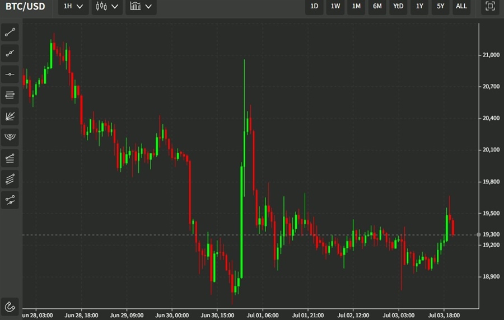Click the 20,100 price axis label
This screenshot has height=320, width=504.
click(x=491, y=150)
